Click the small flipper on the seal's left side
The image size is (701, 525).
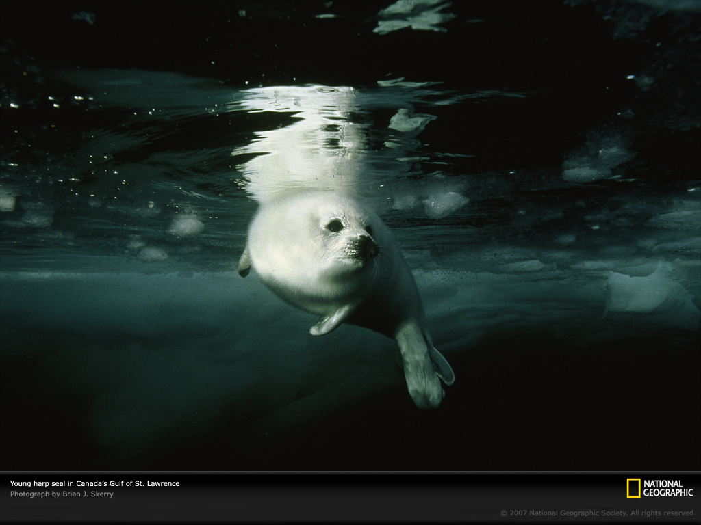click(244, 264)
